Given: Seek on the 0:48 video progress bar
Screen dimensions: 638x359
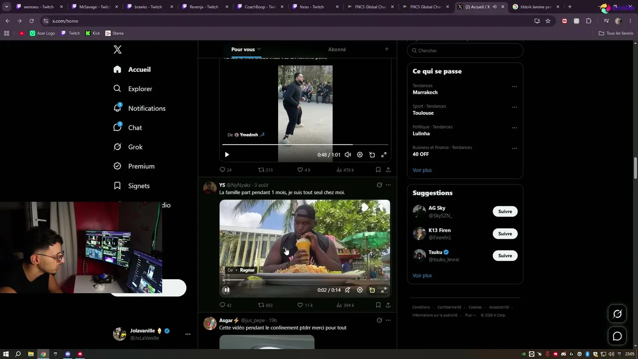Looking at the screenshot, I should click(305, 145).
